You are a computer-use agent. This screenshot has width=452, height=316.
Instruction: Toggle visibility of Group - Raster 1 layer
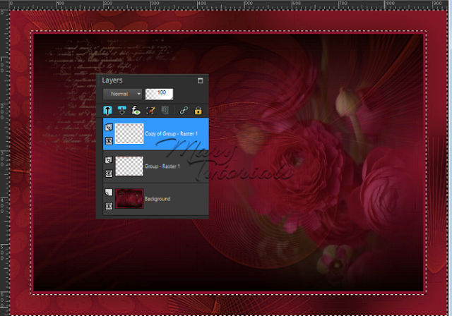click(108, 174)
